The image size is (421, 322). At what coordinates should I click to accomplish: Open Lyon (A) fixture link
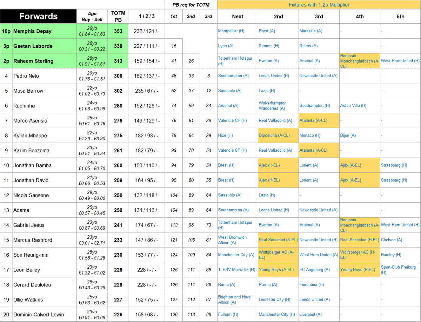pyautogui.click(x=226, y=46)
